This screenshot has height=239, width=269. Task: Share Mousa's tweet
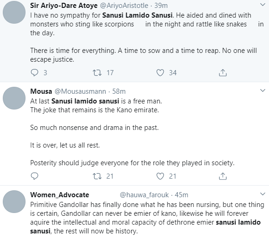pos(223,176)
